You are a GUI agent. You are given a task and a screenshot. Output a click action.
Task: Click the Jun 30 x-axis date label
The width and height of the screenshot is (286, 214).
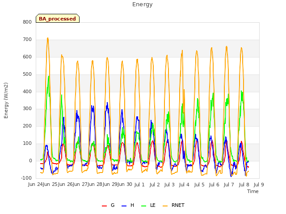pos(125,185)
